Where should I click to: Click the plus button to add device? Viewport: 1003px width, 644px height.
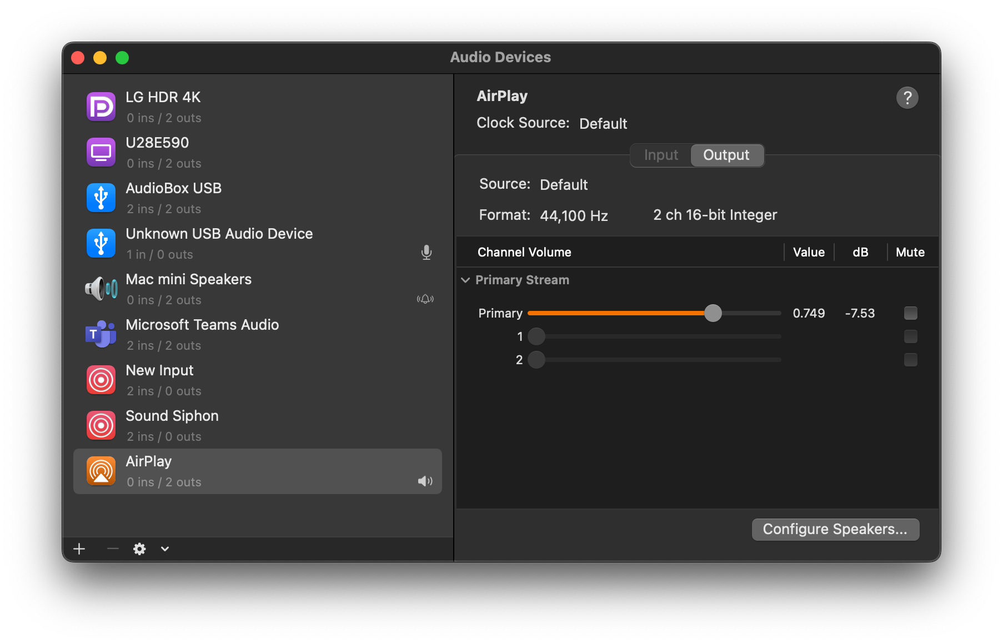[x=79, y=549]
